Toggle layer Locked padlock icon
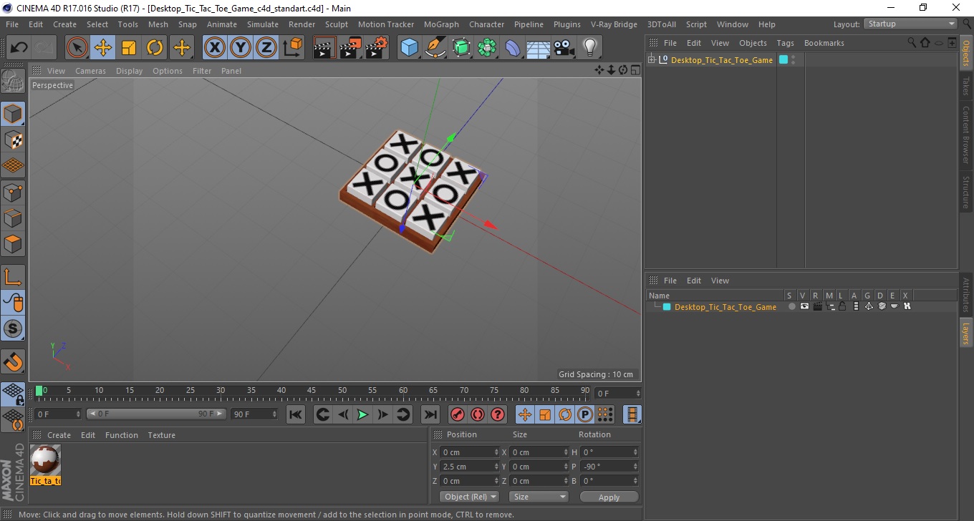 point(842,306)
